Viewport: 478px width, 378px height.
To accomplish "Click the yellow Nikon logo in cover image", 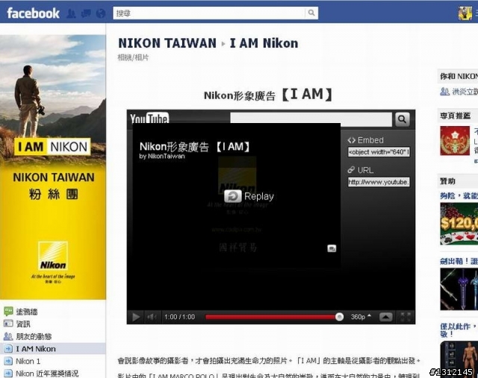I will [53, 256].
